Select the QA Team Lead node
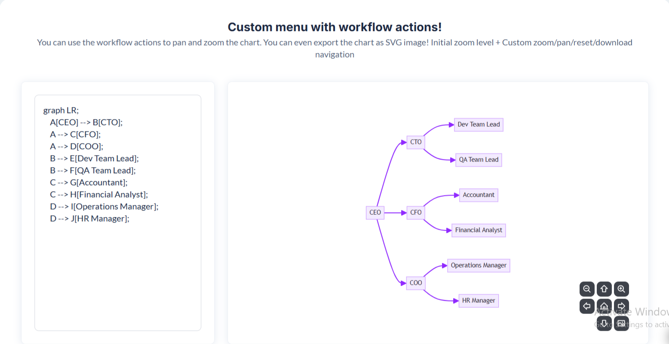Screen dimensions: 669x344 pos(479,160)
